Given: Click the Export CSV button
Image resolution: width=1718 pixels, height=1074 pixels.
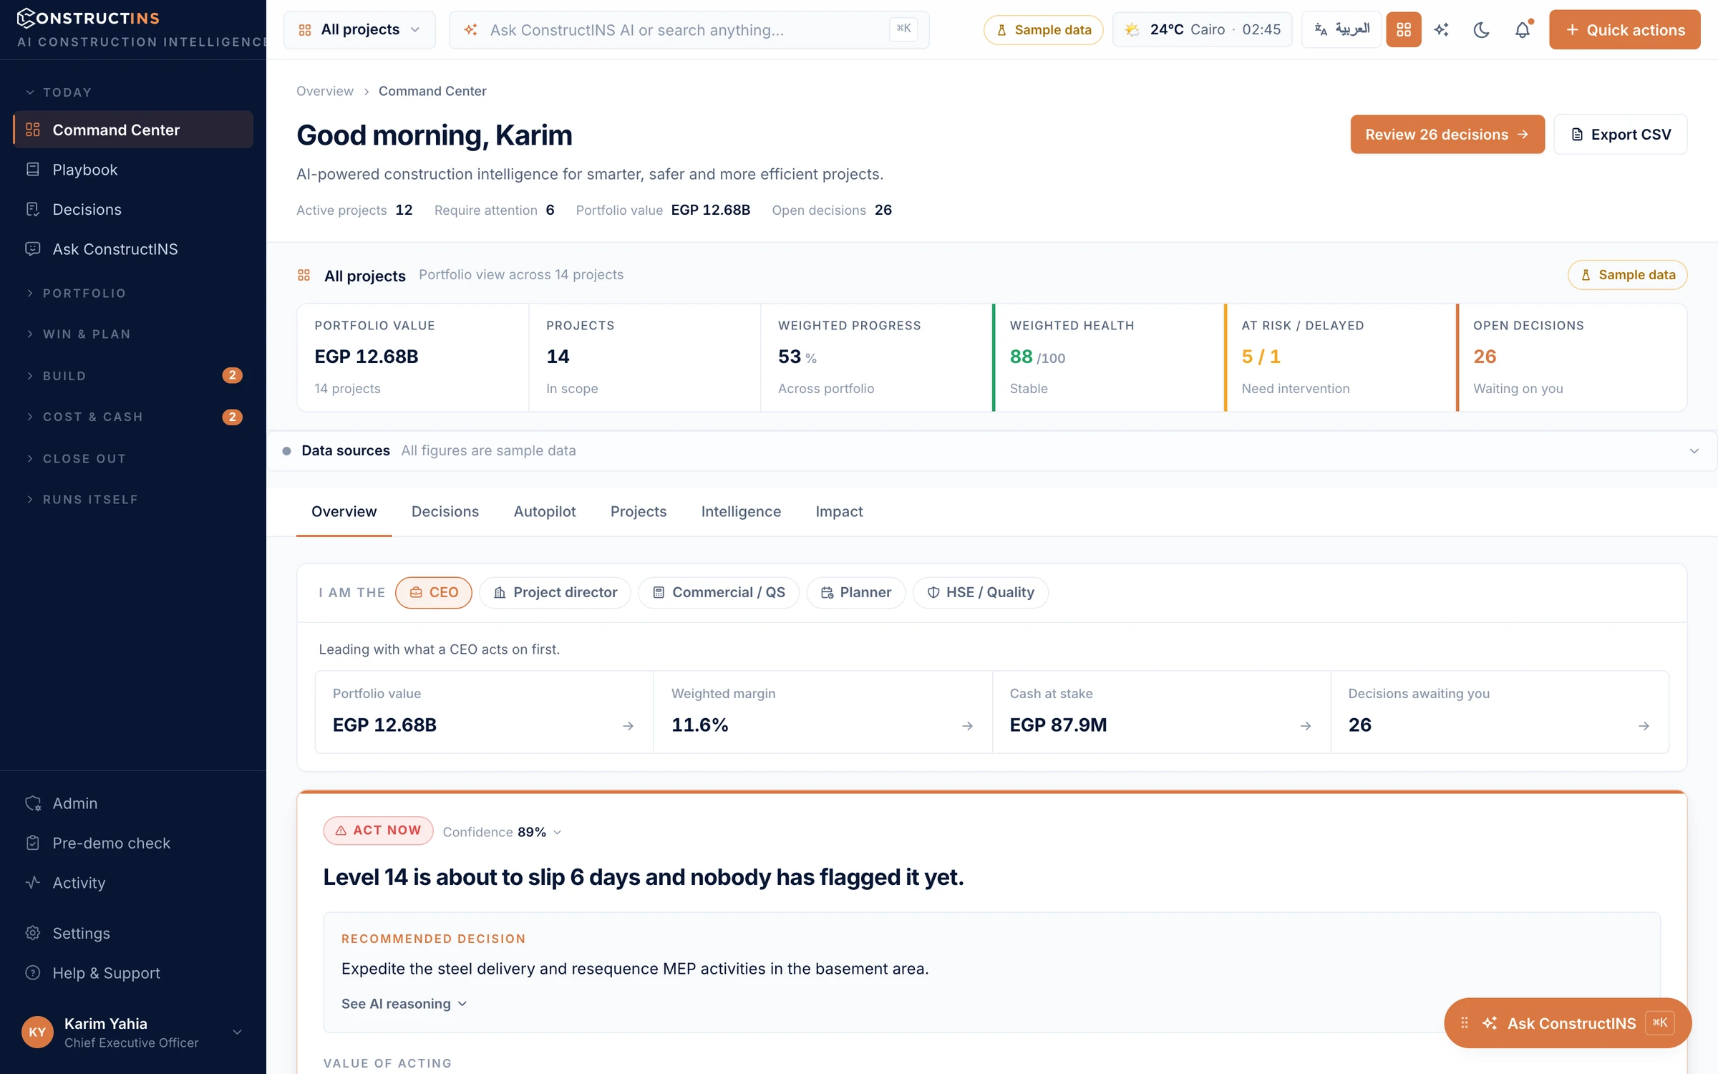Looking at the screenshot, I should tap(1621, 134).
